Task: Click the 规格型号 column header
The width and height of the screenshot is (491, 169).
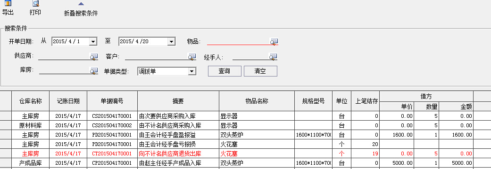Action: pyautogui.click(x=314, y=101)
